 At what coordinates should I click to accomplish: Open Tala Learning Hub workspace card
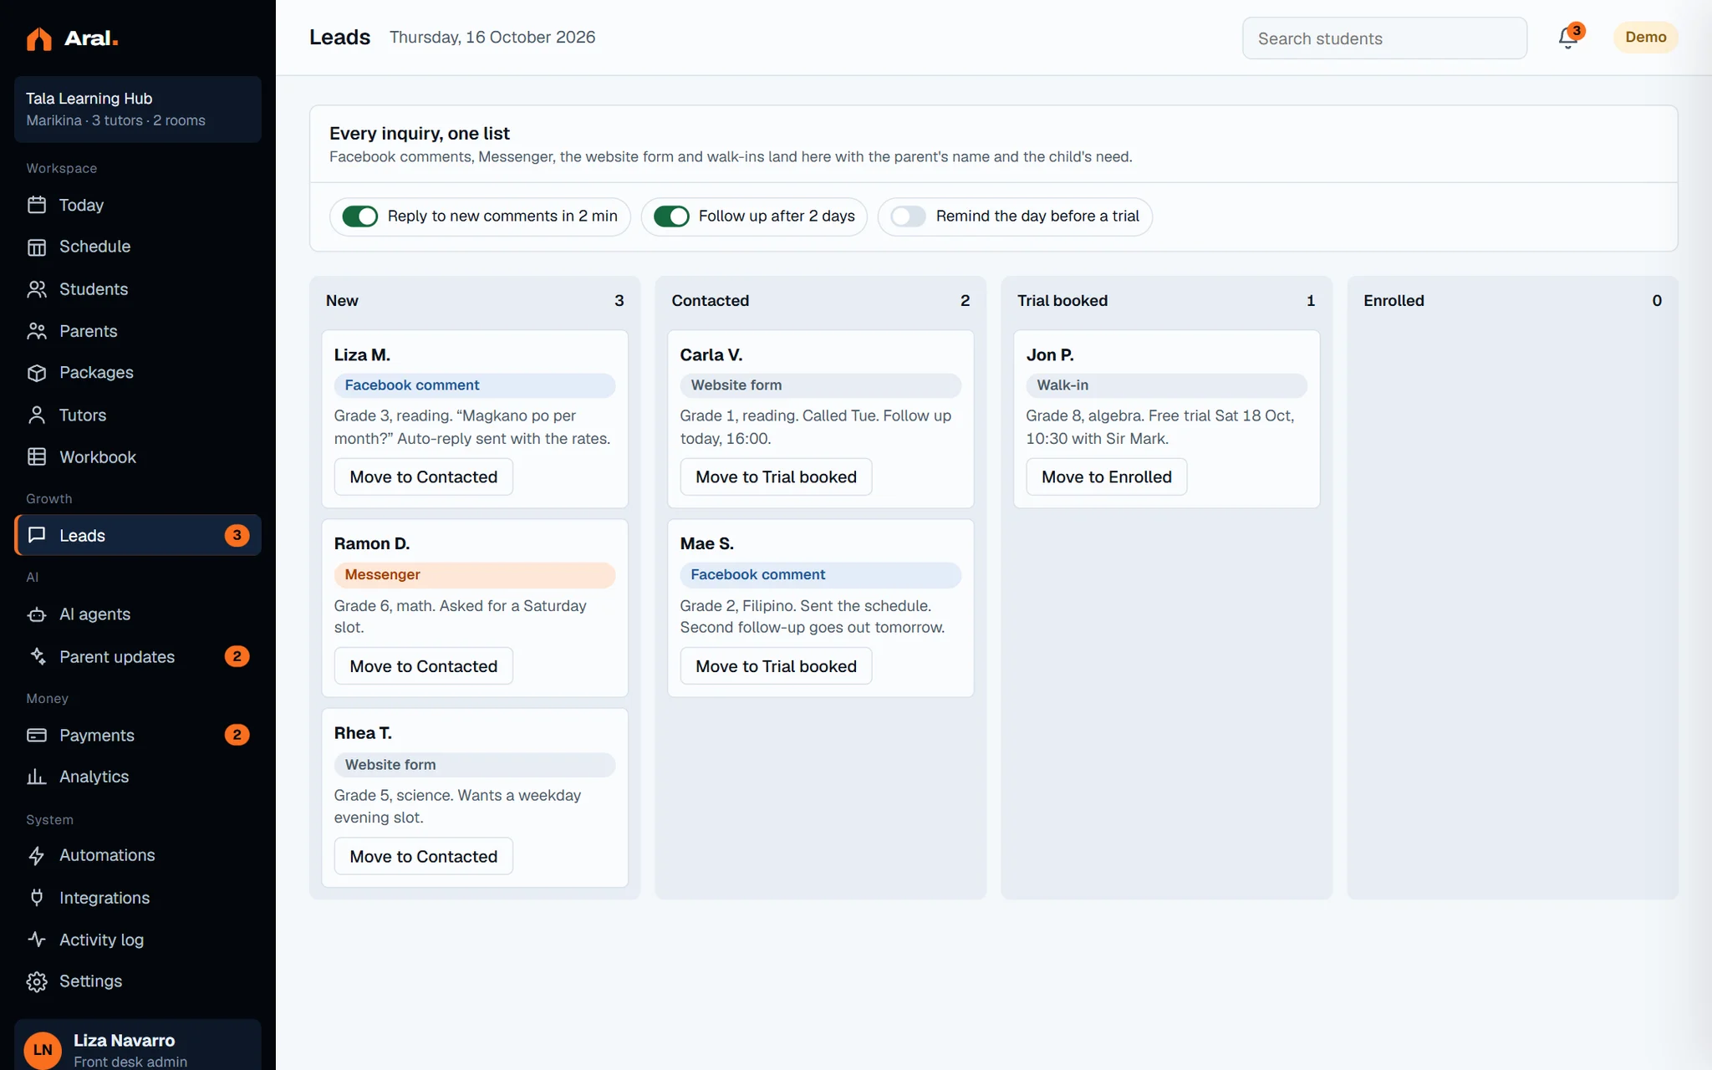point(138,110)
